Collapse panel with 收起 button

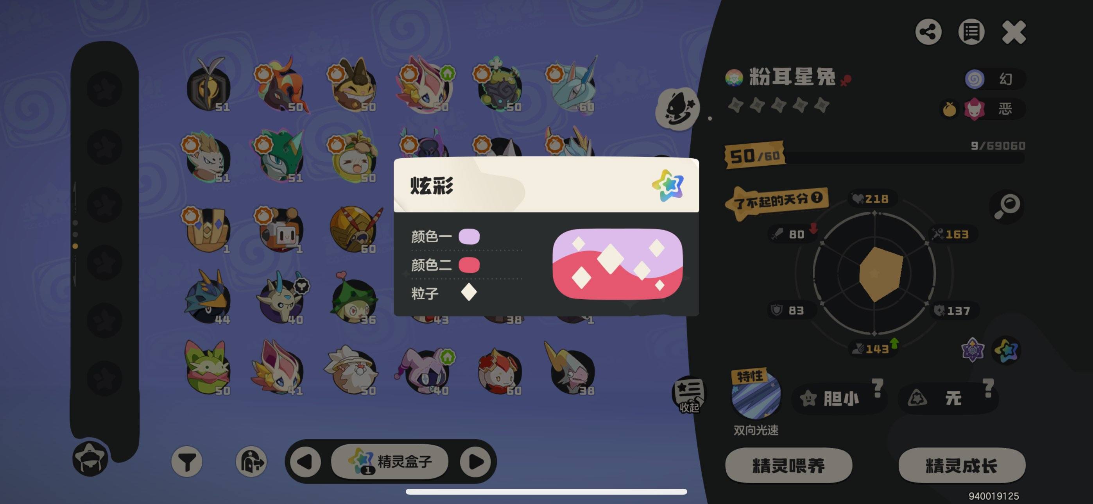[689, 395]
